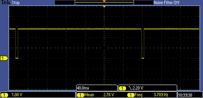Click the falling edge trigger slope icon
Image resolution: width=203 pixels, height=98 pixels.
click(x=130, y=88)
